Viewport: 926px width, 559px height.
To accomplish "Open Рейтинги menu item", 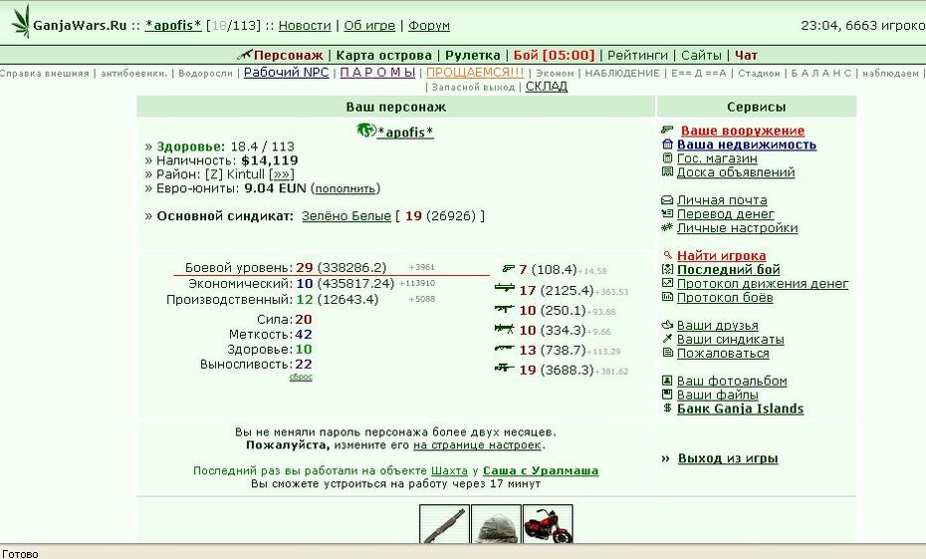I will [x=637, y=56].
